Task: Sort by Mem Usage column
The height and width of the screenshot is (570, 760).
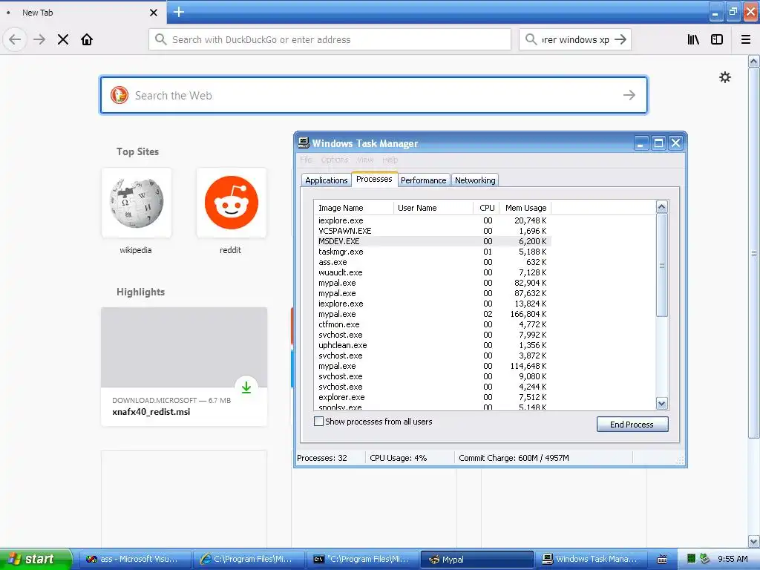Action: click(525, 208)
